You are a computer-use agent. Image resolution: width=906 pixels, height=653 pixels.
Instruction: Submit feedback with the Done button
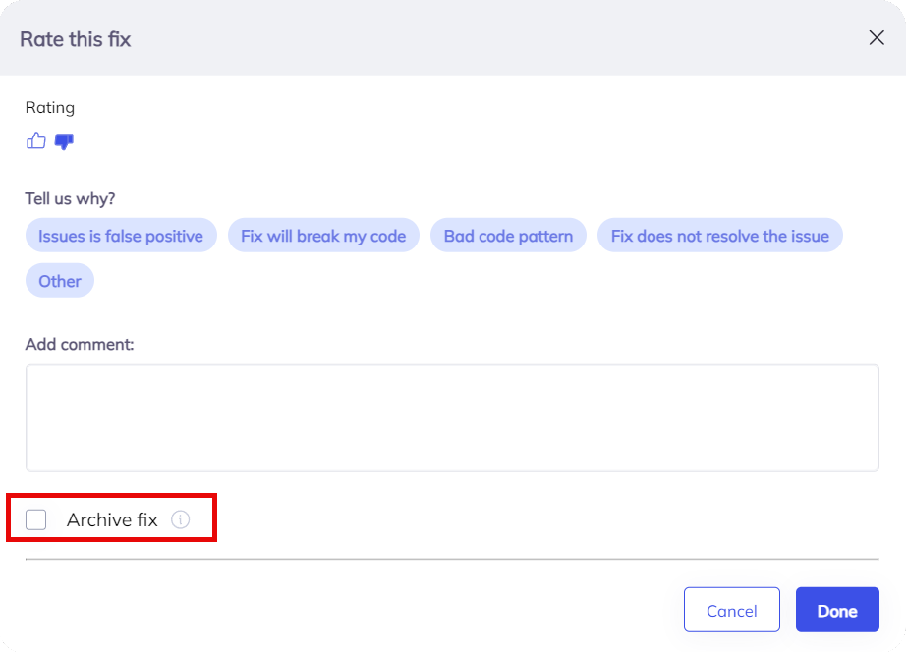[x=837, y=611]
